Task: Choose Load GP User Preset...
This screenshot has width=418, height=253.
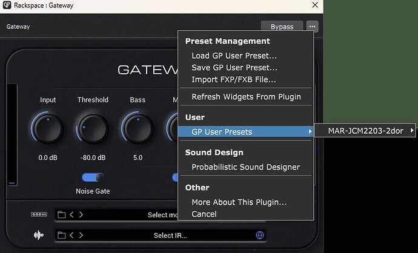Action: tap(234, 56)
